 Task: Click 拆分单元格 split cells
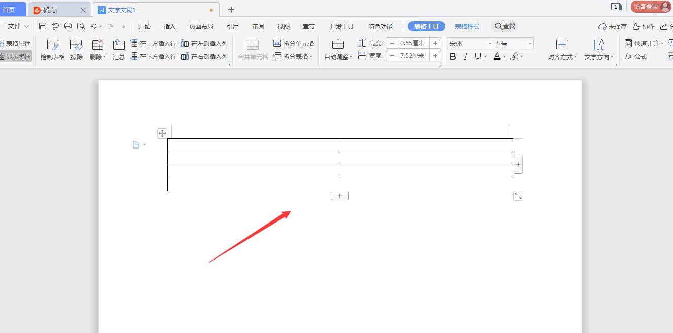click(x=294, y=43)
